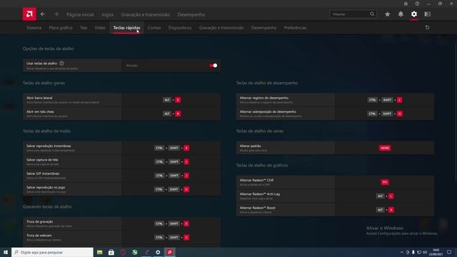Open Windows Start menu

pyautogui.click(x=6, y=252)
